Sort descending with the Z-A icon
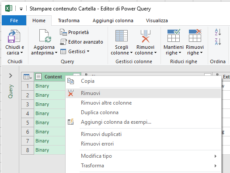This screenshot has height=173, width=230. pos(218,41)
